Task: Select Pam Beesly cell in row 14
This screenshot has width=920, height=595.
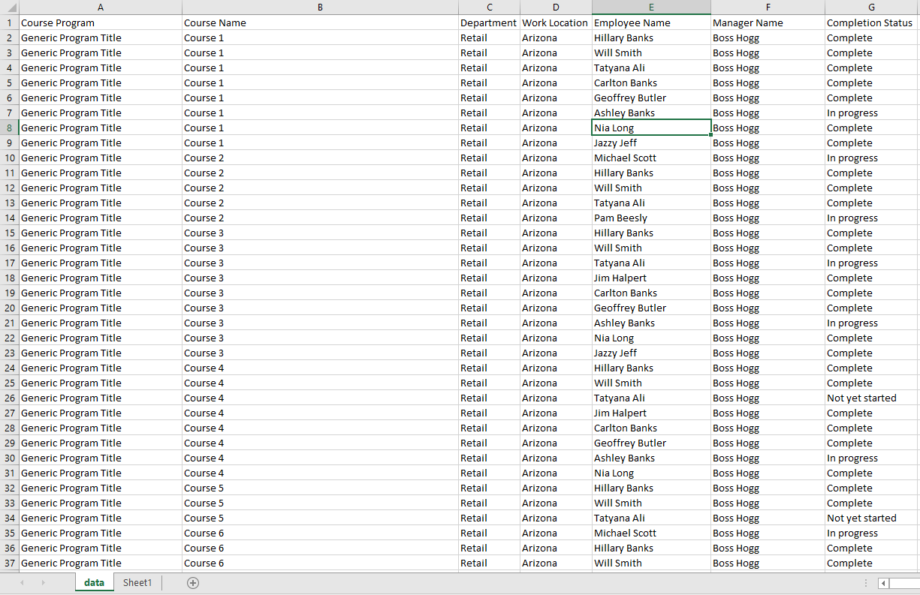Action: click(x=651, y=218)
